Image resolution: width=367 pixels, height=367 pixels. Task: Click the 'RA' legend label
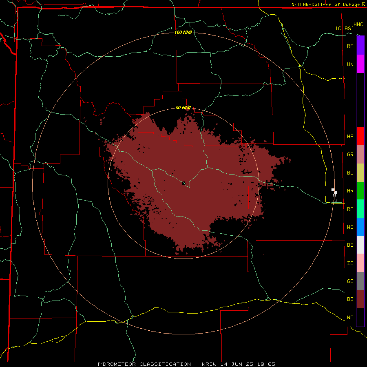(350, 209)
